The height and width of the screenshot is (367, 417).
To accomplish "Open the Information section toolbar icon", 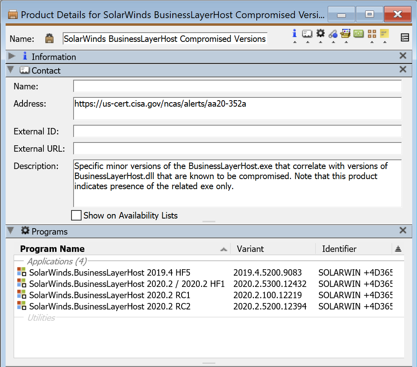I will [x=294, y=33].
